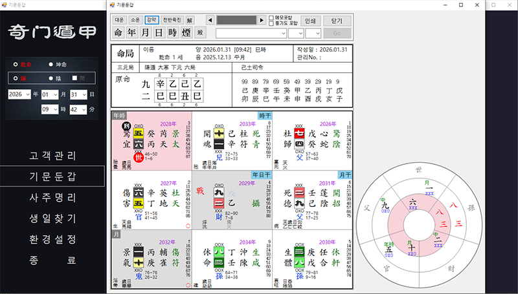This screenshot has width=518, height=294.
Task: Click the 煙 toolbar button
Action: [x=186, y=33]
